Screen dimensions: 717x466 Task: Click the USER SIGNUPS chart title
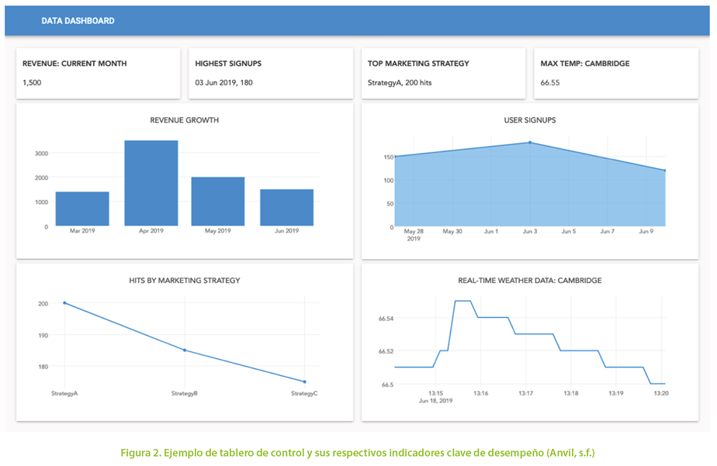tap(529, 120)
